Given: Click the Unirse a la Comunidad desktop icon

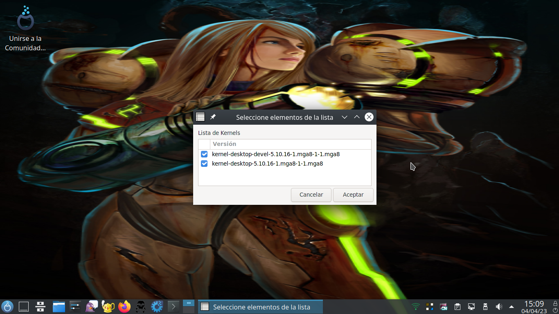Looking at the screenshot, I should [x=25, y=29].
